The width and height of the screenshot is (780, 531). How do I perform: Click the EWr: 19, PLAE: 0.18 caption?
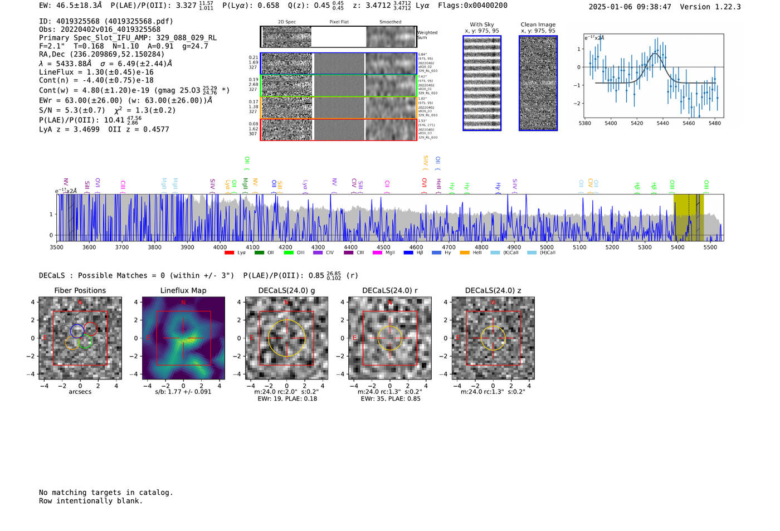[287, 399]
